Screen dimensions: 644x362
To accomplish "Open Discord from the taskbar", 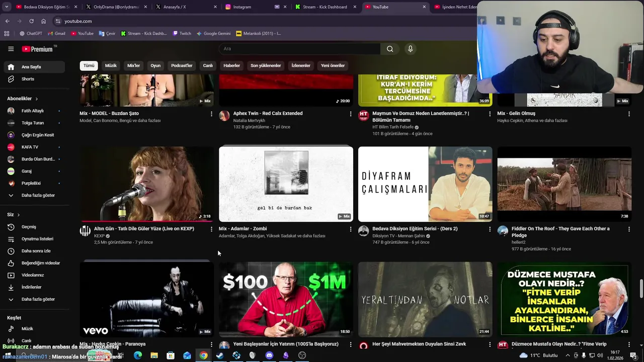I will pyautogui.click(x=269, y=355).
